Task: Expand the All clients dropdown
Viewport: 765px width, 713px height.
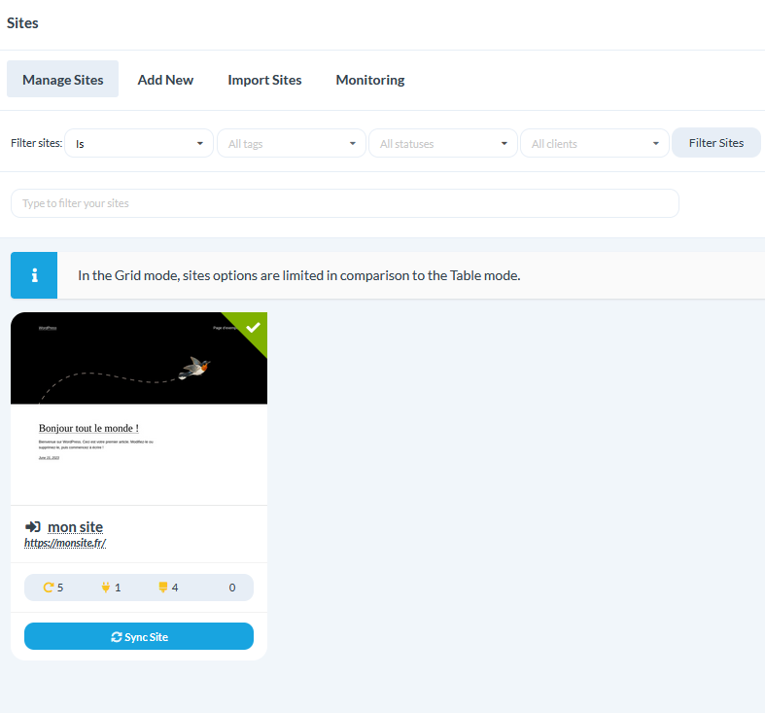Action: [594, 143]
